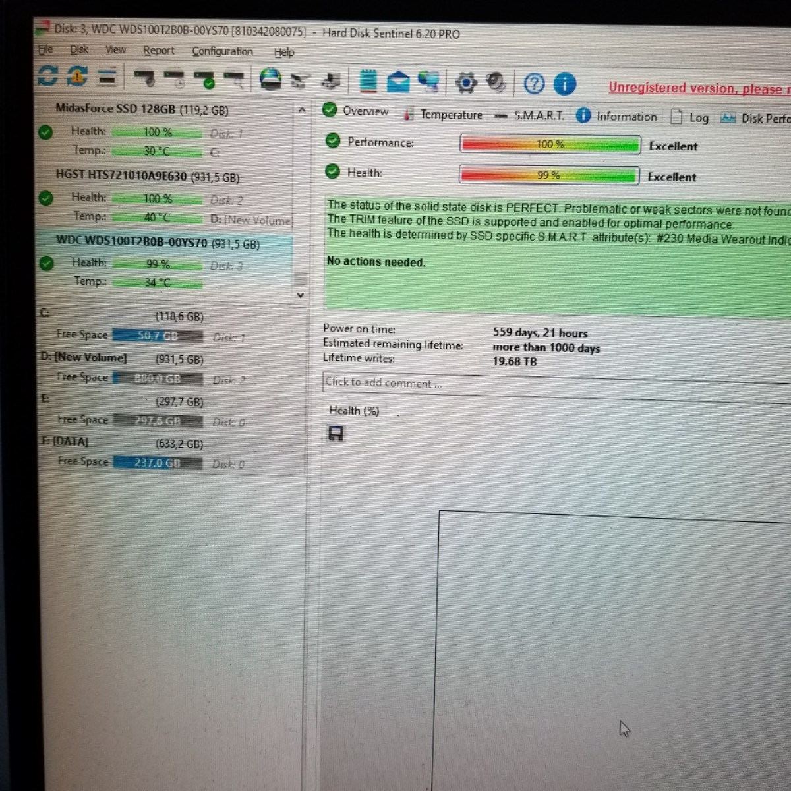791x791 pixels.
Task: Click the green check icon beside Health label
Action: 333,171
